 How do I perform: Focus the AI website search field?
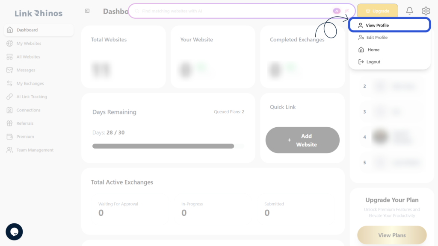click(x=235, y=11)
